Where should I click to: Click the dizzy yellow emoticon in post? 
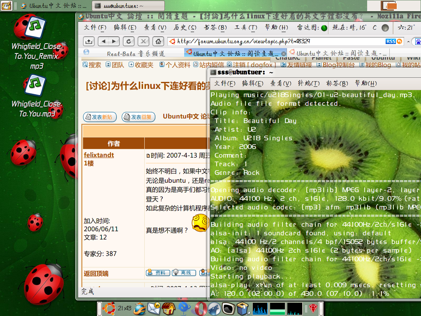coord(200,223)
